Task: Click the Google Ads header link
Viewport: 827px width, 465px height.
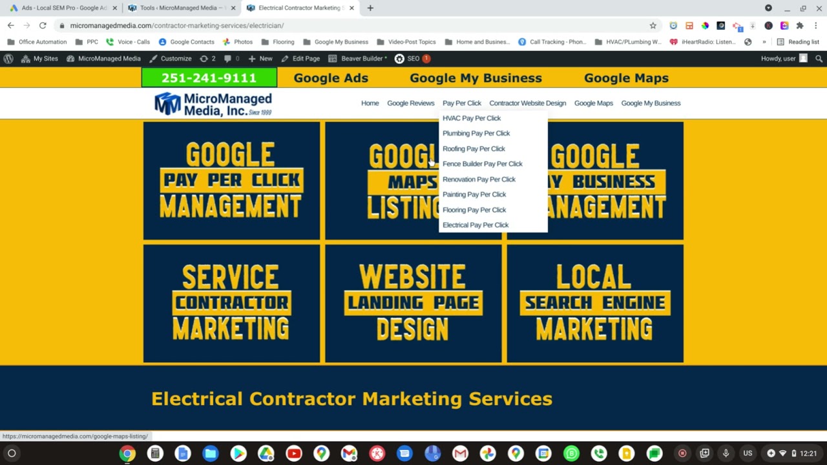Action: coord(331,77)
